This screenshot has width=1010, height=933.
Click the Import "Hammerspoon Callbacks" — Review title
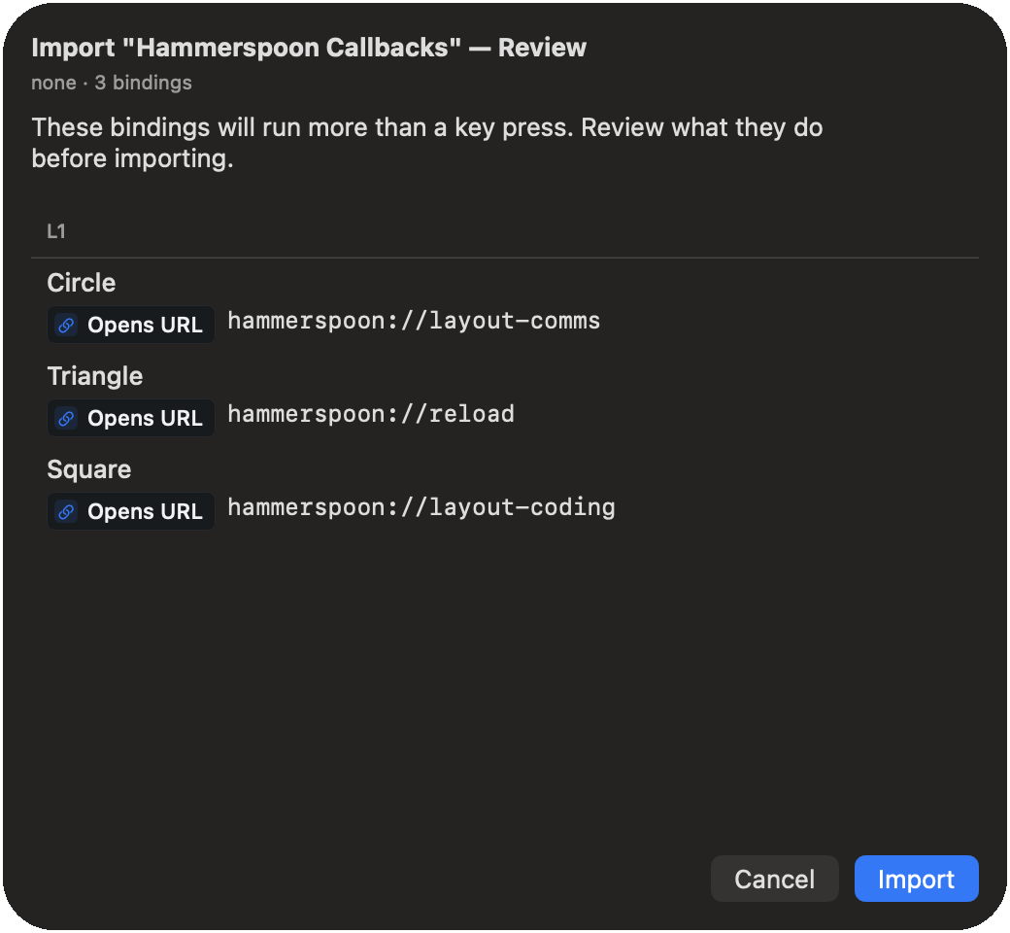[x=309, y=48]
